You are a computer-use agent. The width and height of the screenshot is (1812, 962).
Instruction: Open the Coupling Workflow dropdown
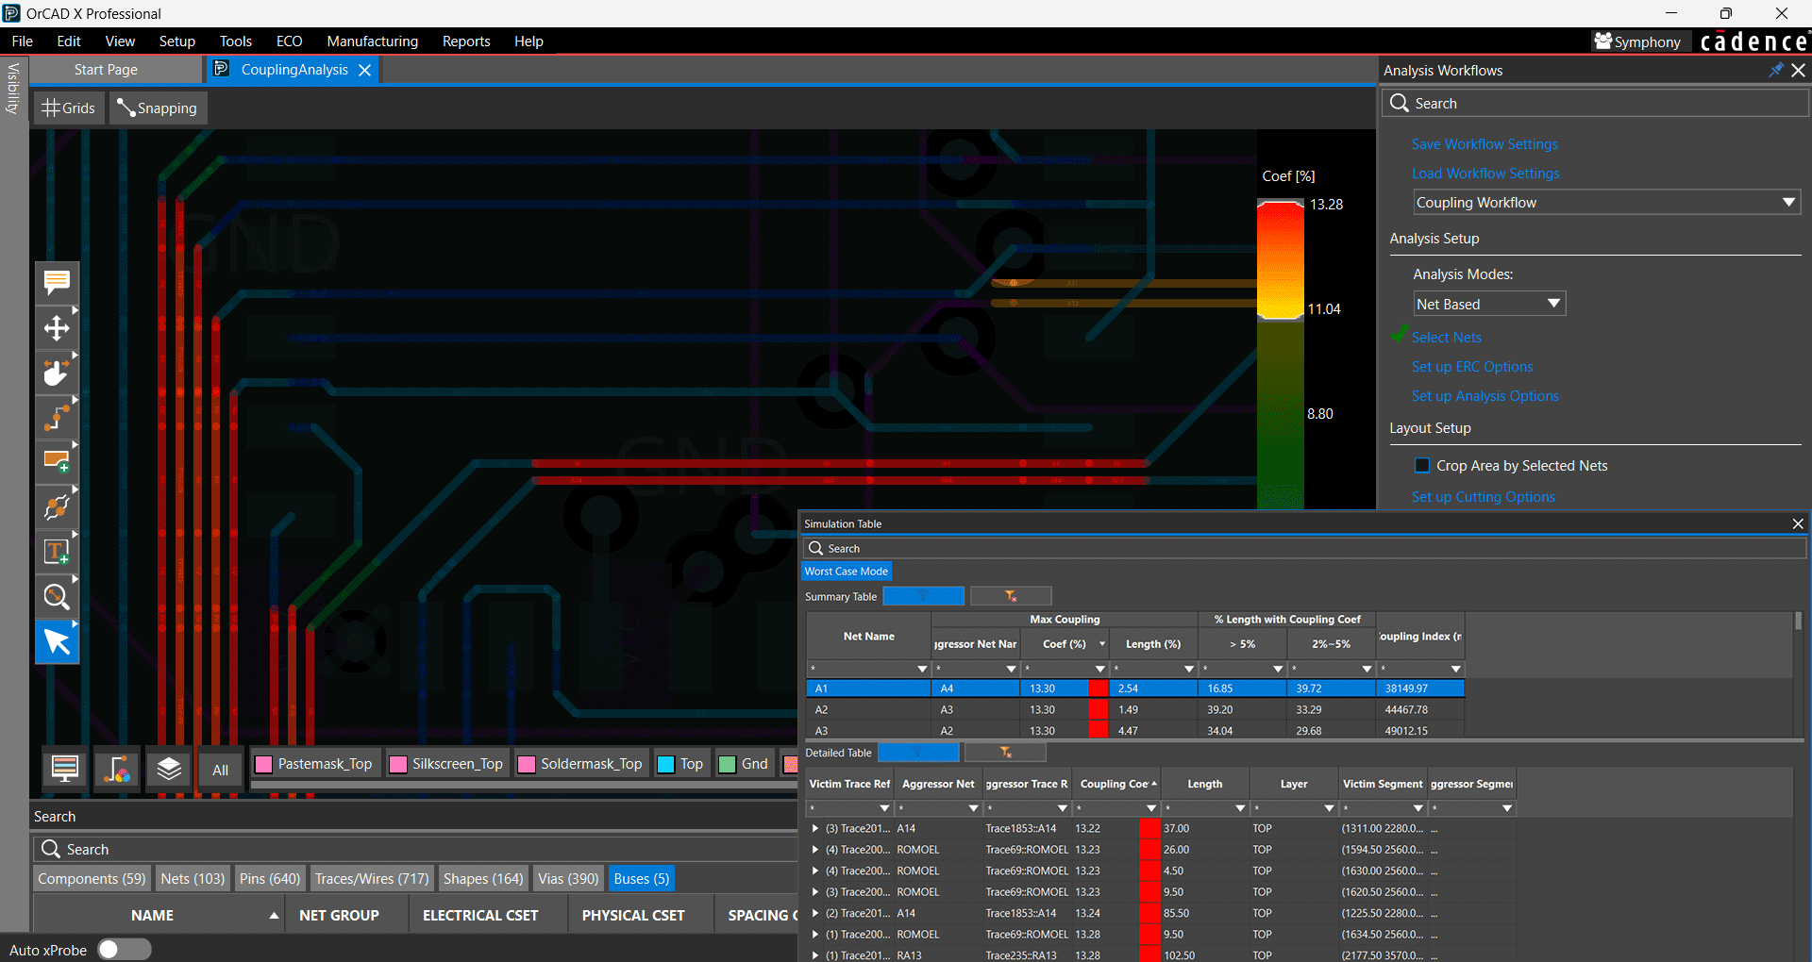(1606, 203)
